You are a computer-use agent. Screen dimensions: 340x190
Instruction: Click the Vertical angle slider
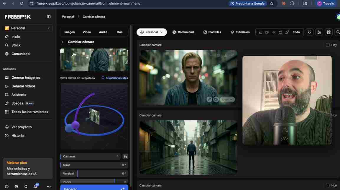tap(94, 174)
